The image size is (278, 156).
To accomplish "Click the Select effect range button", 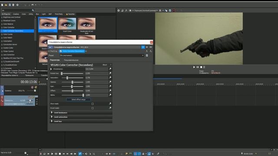I will [x=78, y=100].
